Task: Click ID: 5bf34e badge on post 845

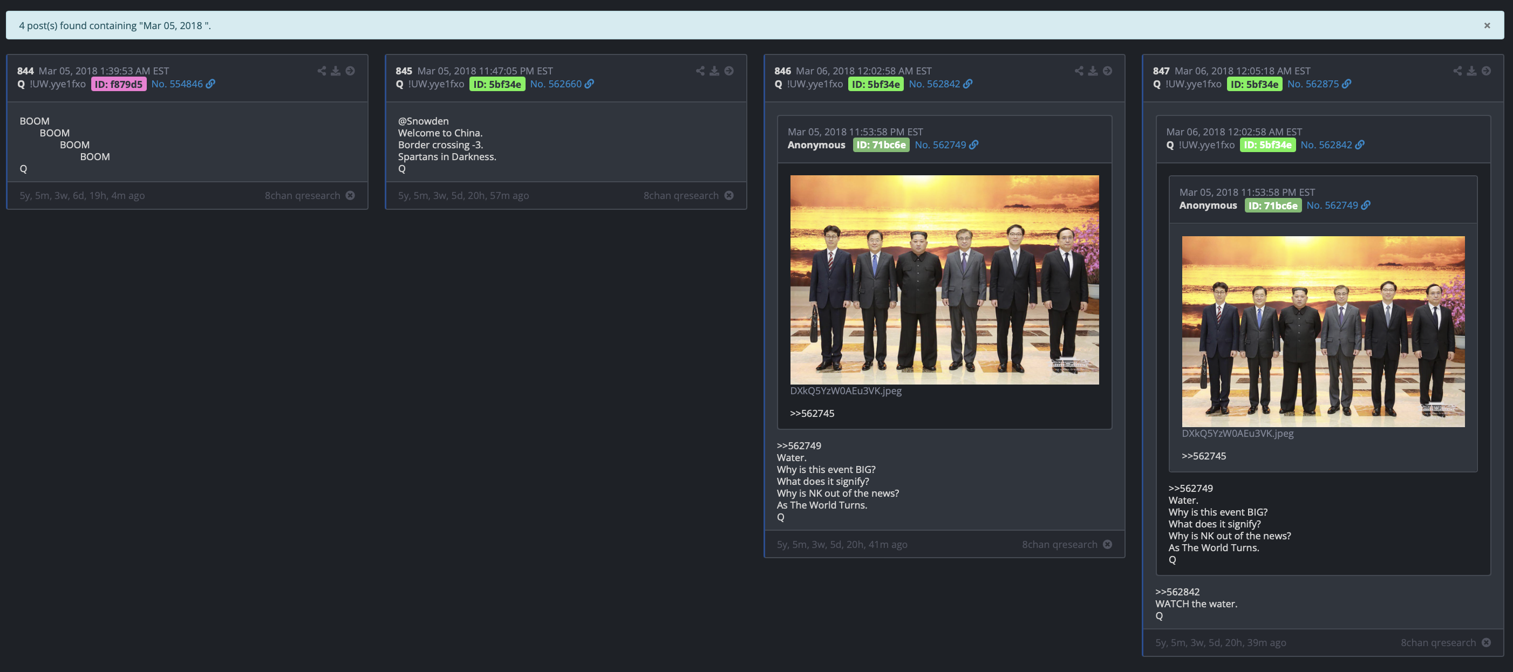Action: 497,84
